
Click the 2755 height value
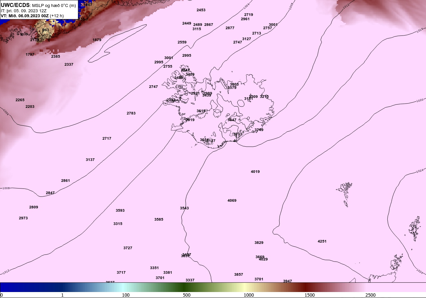click(168, 66)
